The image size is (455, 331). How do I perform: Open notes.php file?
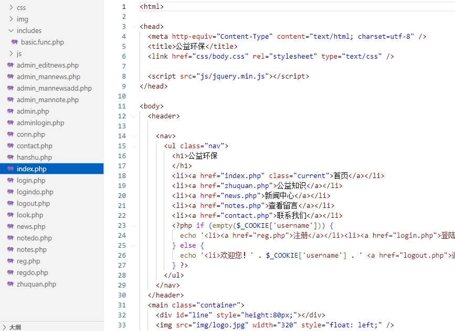click(x=31, y=250)
